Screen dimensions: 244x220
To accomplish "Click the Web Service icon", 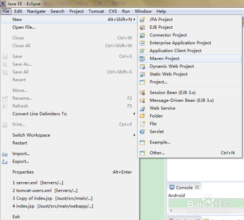I will pos(142,108).
